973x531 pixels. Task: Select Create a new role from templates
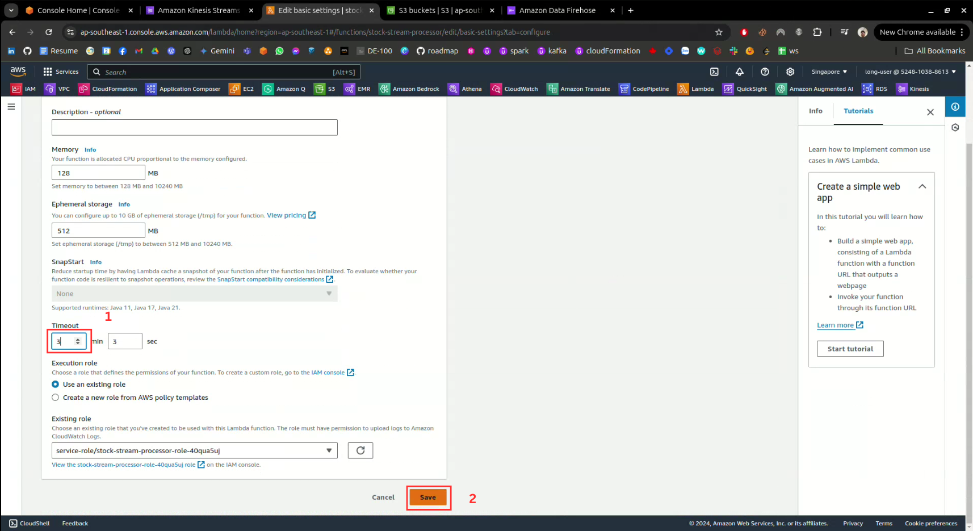pos(56,398)
